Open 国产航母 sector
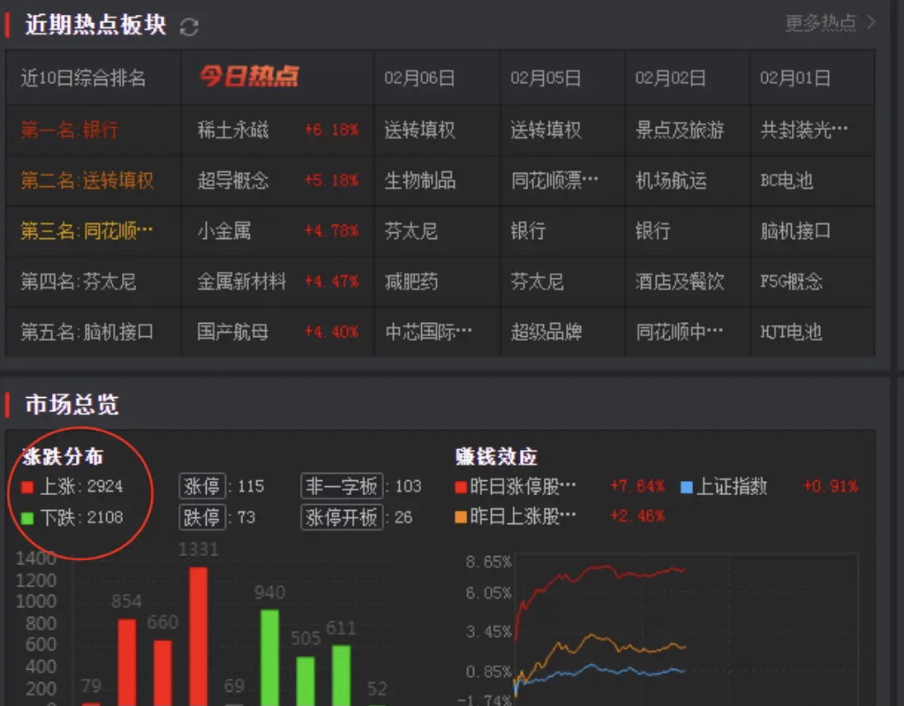904x706 pixels. point(233,333)
